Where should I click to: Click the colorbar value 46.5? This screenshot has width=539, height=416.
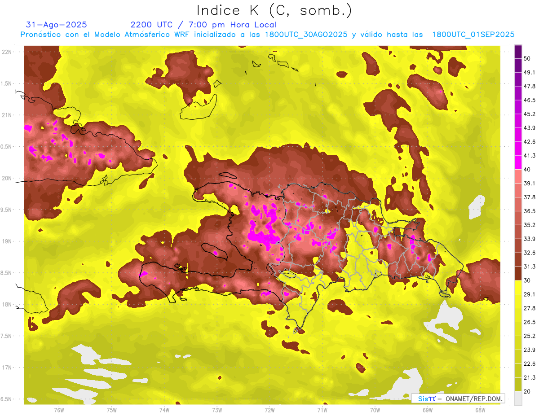coord(529,100)
